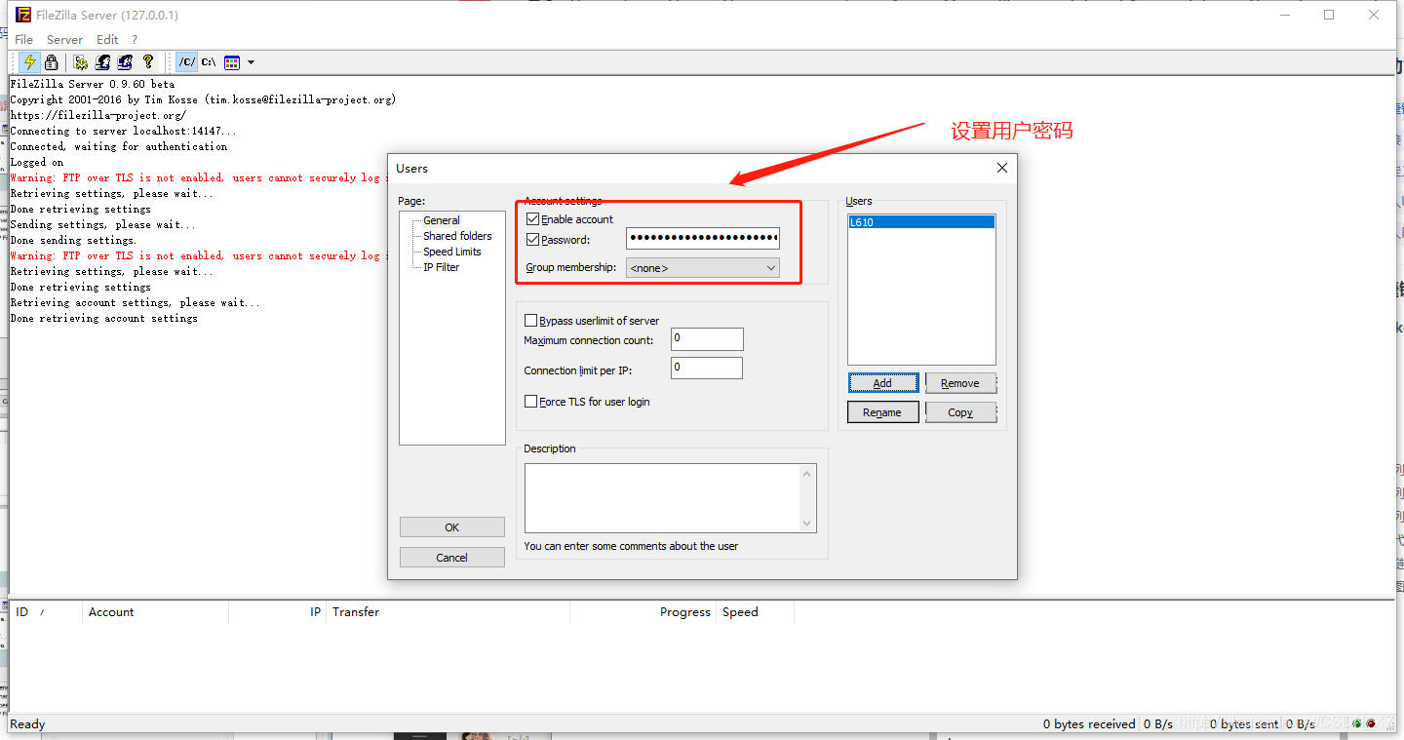Image resolution: width=1404 pixels, height=740 pixels.
Task: Click into the Description text box
Action: 662,498
